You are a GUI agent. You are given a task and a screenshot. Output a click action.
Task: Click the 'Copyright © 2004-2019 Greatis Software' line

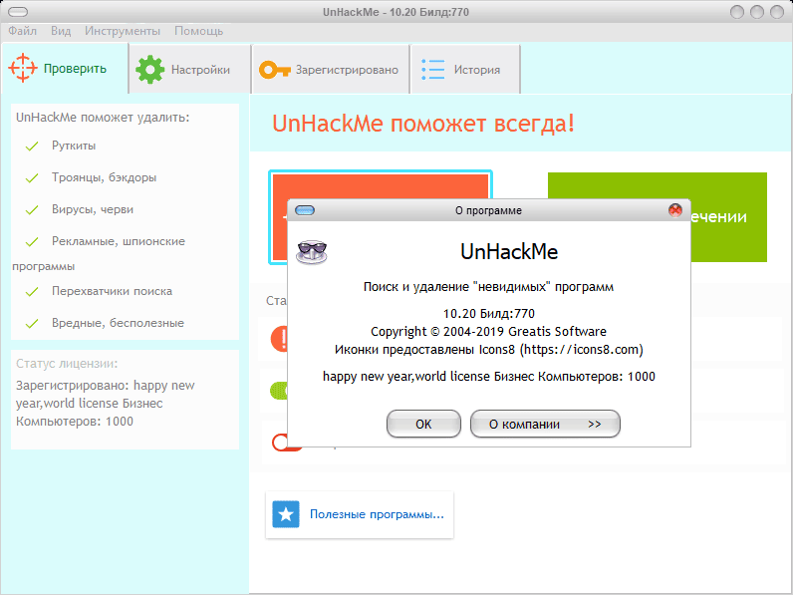488,332
